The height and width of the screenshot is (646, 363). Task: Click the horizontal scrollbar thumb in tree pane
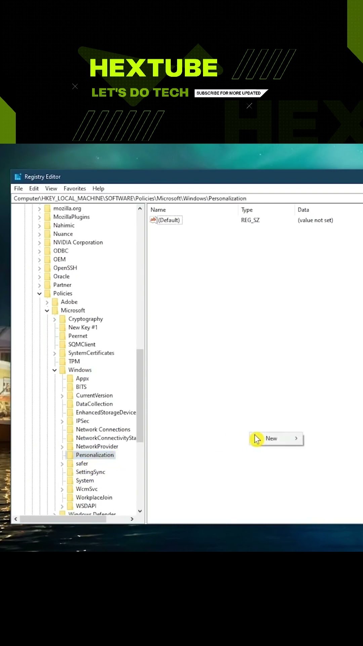coord(63,519)
